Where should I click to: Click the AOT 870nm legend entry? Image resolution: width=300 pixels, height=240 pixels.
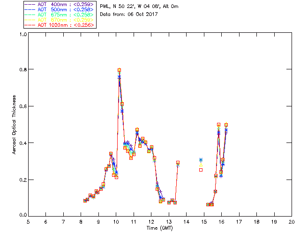[60, 20]
